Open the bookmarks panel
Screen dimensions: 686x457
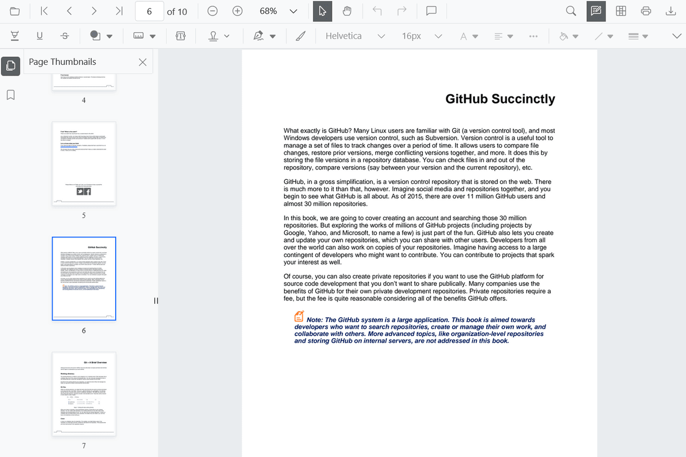(10, 95)
